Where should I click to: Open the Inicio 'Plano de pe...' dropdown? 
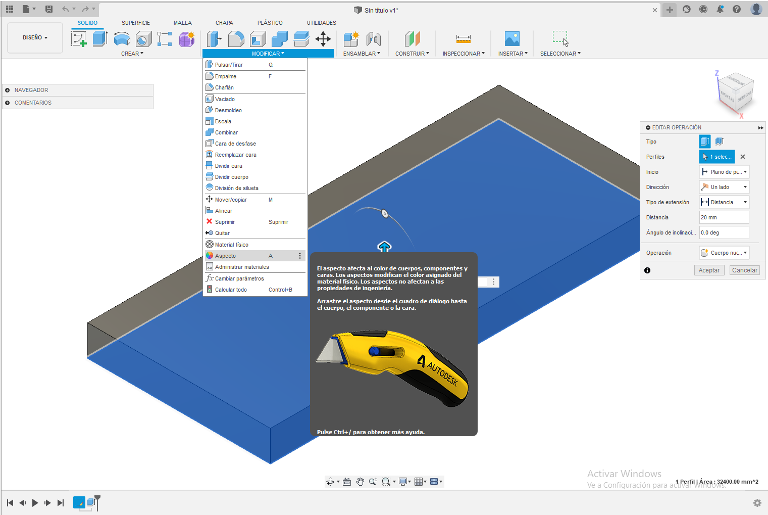tap(724, 172)
